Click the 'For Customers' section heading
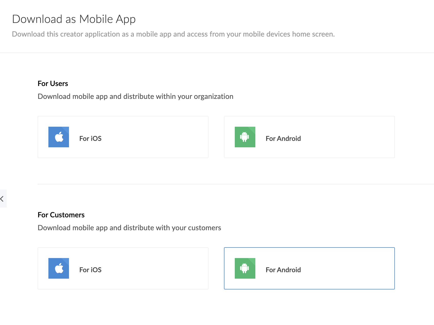Viewport: 434px width, 325px height. [61, 215]
